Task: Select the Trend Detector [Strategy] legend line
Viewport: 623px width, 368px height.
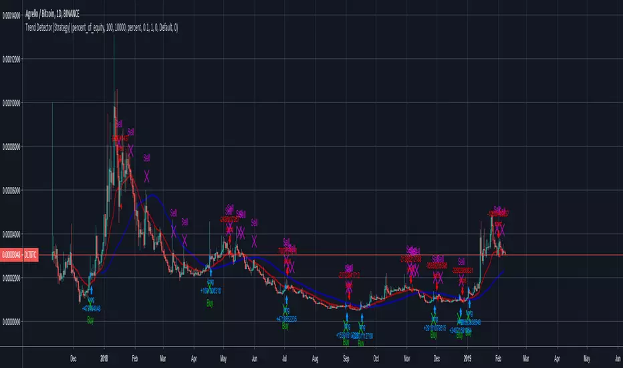Action: tap(102, 27)
